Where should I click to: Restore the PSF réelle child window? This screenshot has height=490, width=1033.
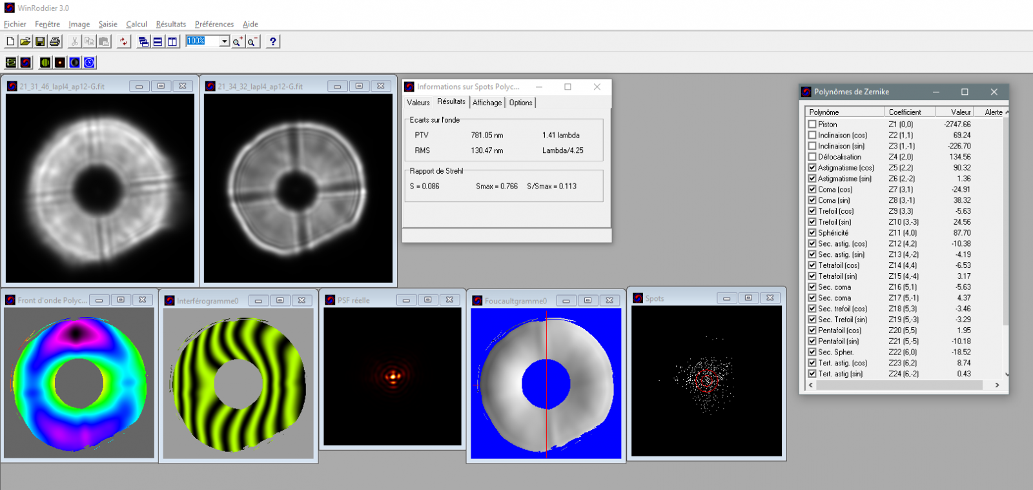[428, 300]
